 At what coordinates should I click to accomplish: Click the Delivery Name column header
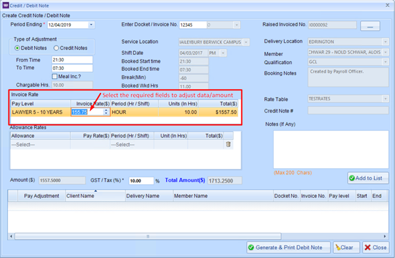point(149,196)
